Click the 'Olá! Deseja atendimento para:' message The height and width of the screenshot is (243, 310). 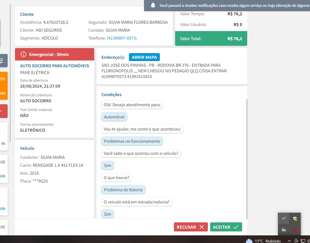pos(132,105)
